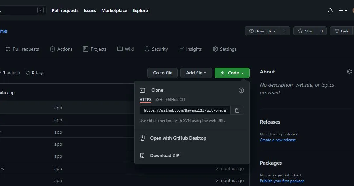Open Issues in top navigation
The height and width of the screenshot is (186, 354).
point(90,10)
